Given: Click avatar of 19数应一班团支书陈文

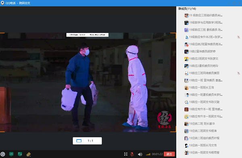Looking at the screenshot, I should tap(186, 102).
